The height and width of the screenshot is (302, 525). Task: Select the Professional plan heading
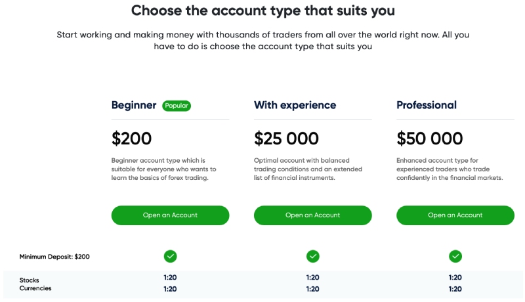pyautogui.click(x=427, y=105)
